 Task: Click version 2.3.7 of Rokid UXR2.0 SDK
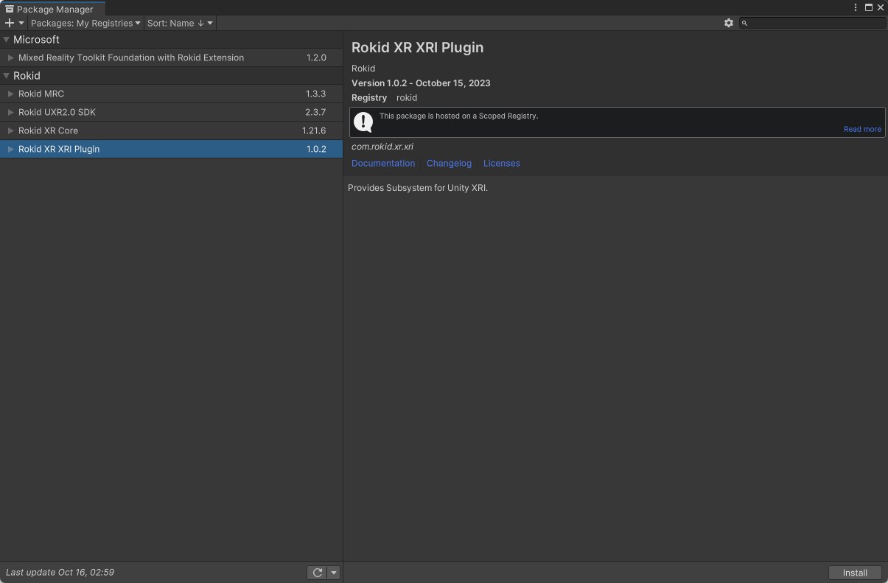(x=315, y=112)
